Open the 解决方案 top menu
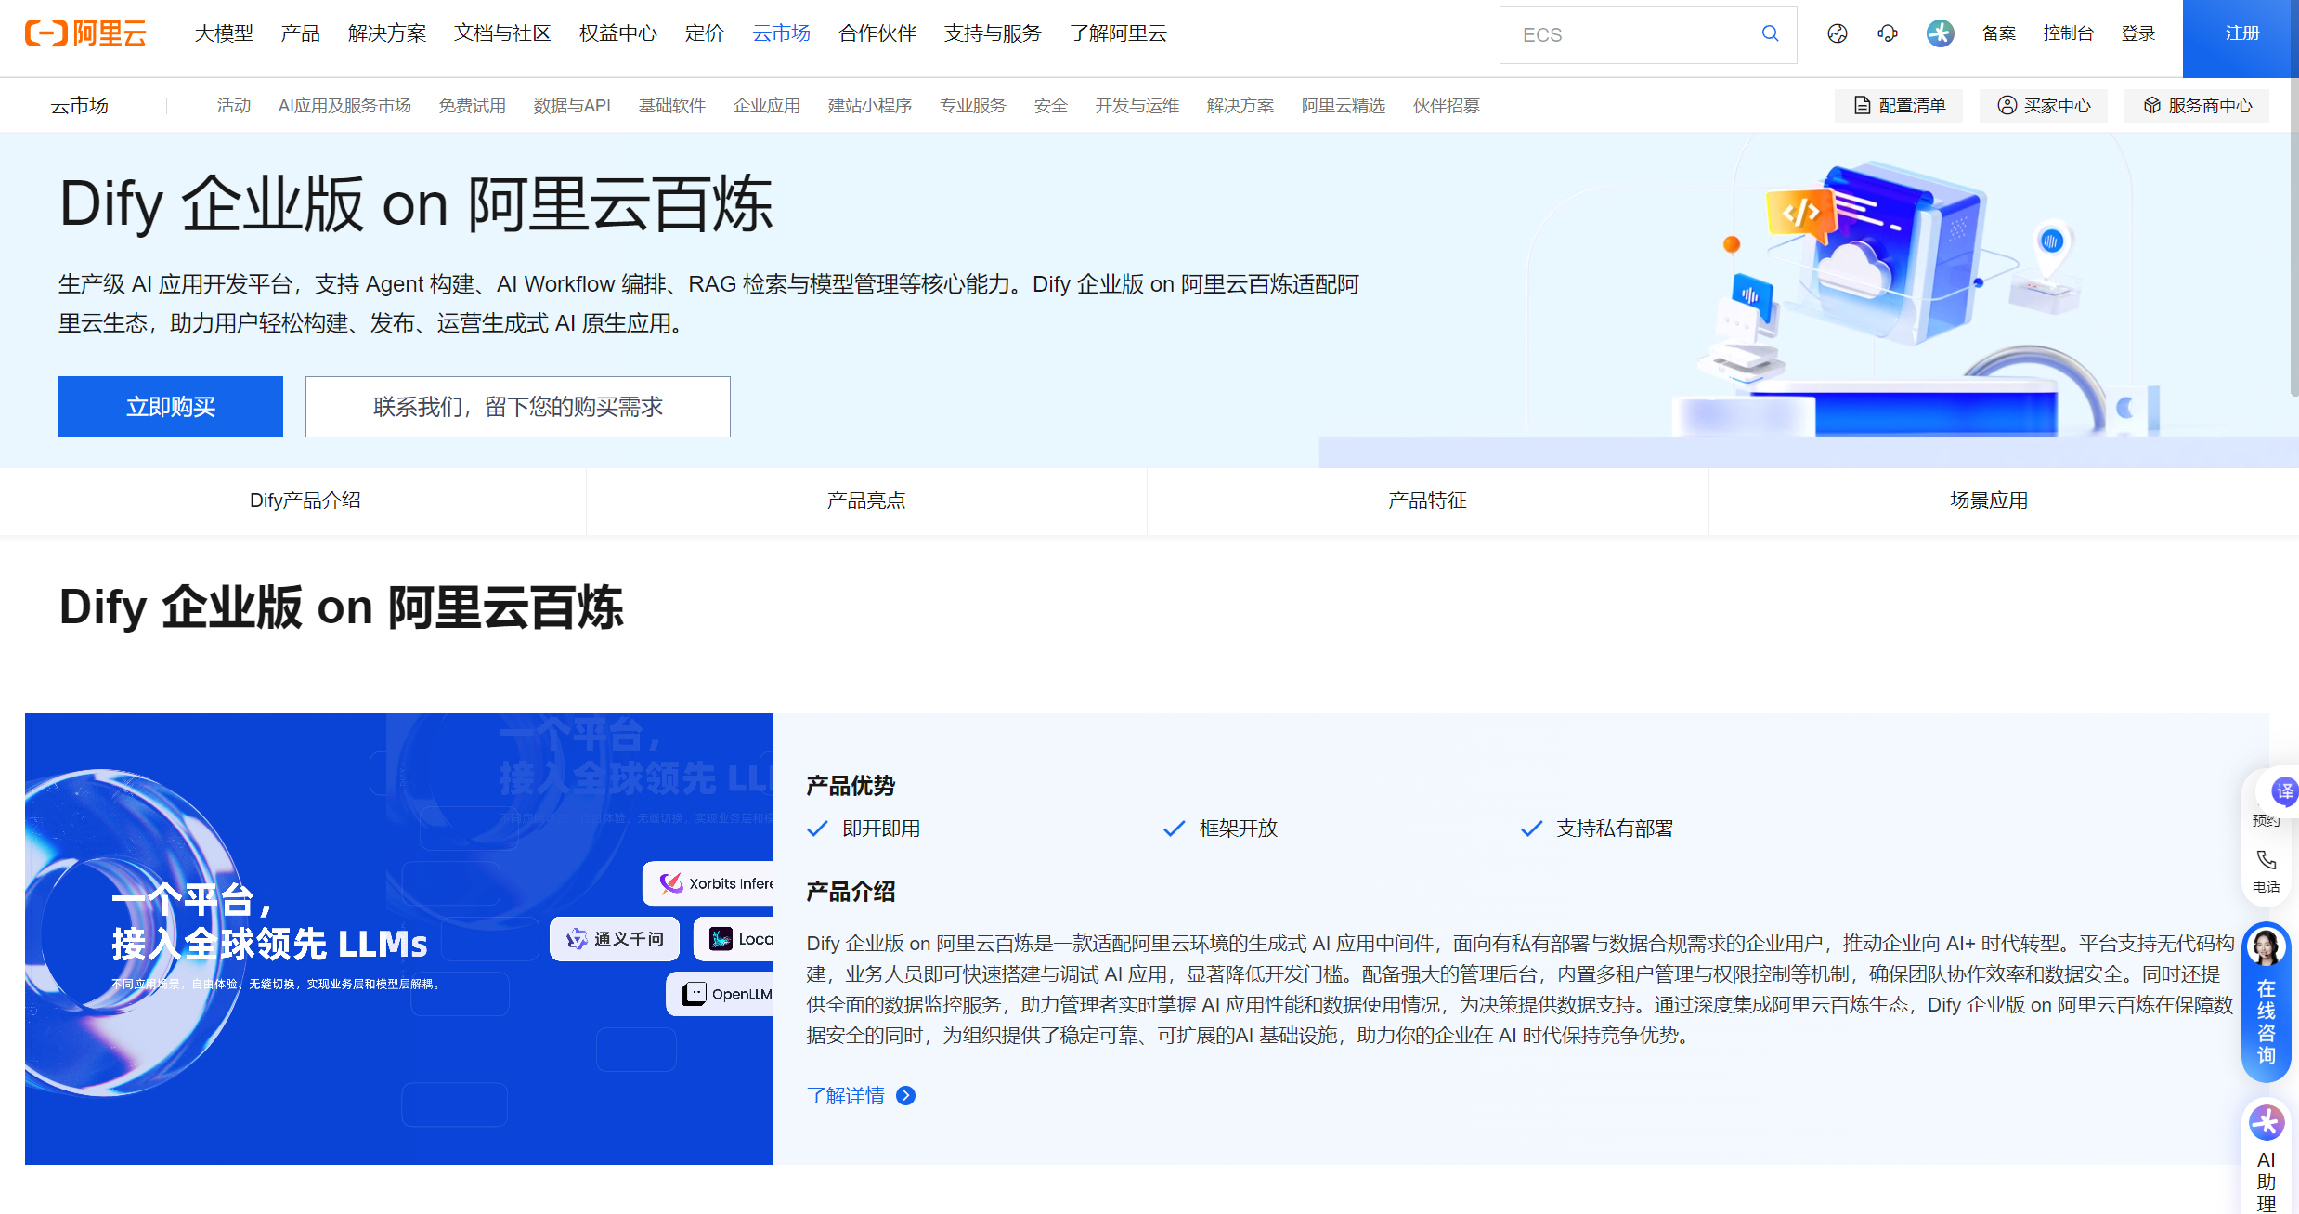Viewport: 2299px width, 1214px height. 387,33
